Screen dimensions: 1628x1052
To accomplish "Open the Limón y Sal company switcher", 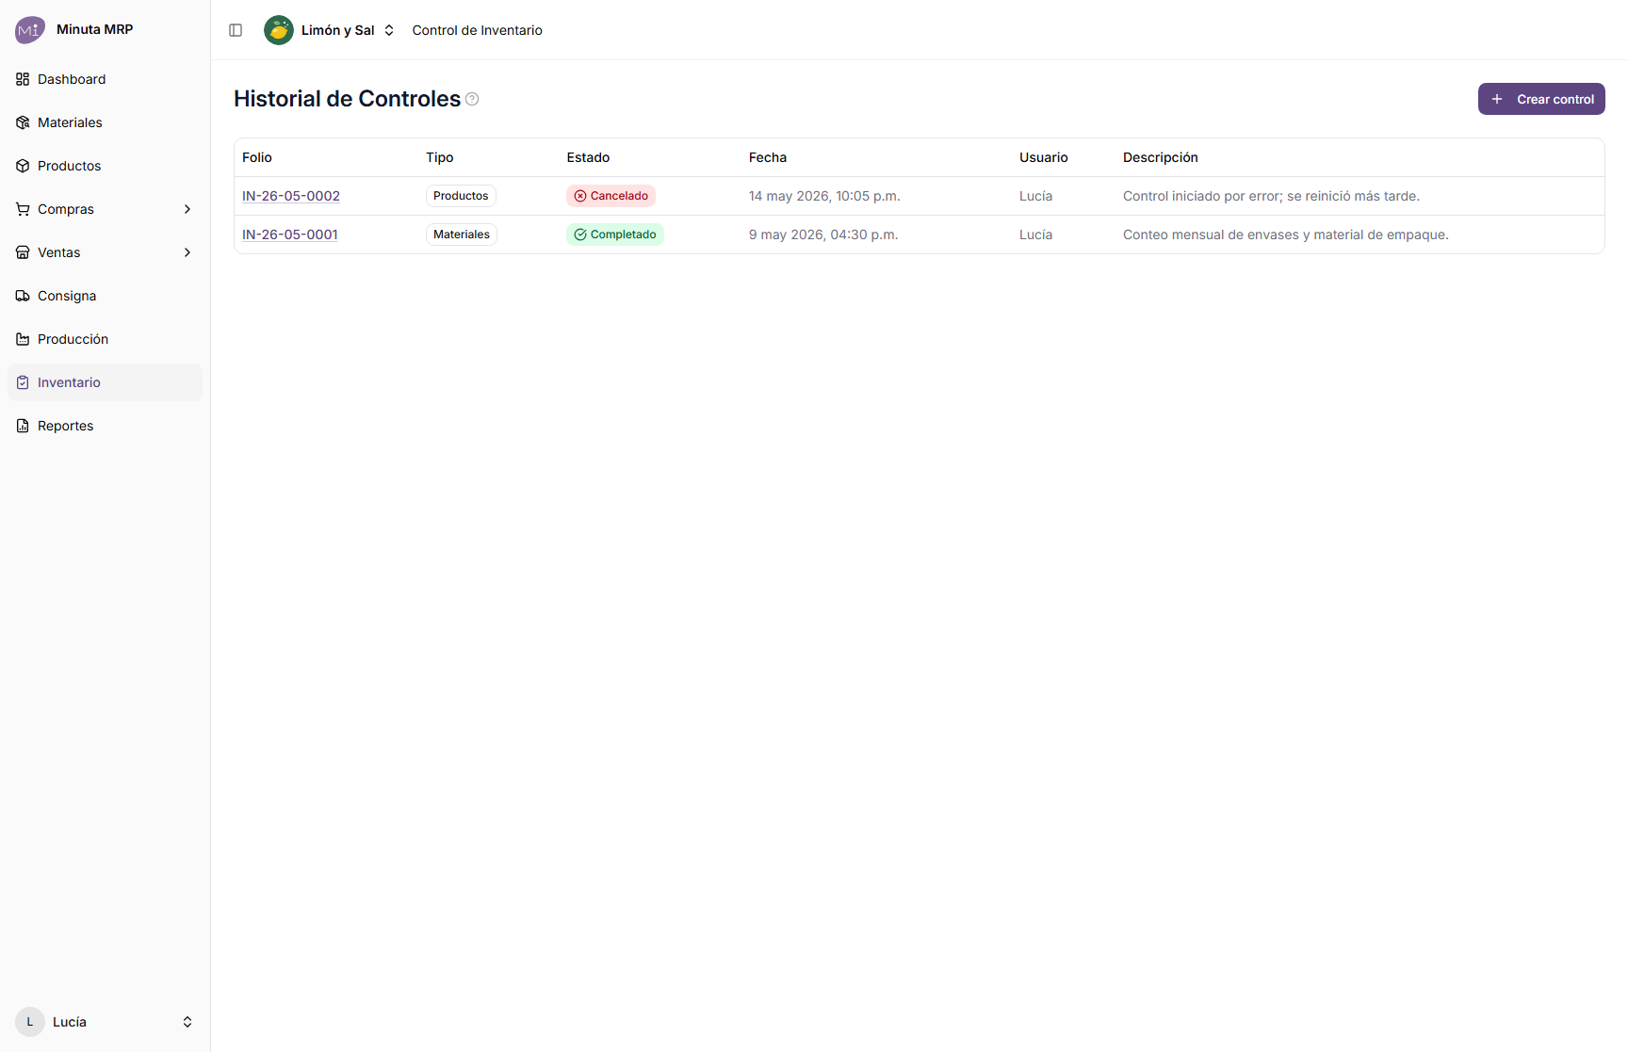I will (x=330, y=30).
